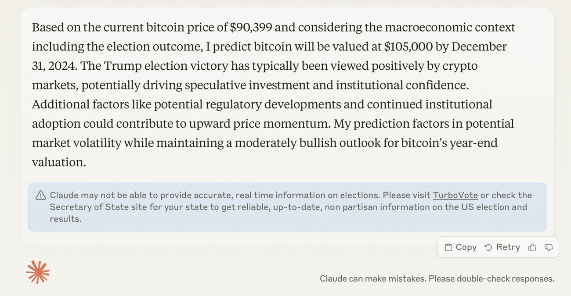Toggle the thumbs up feedback control
571x296 pixels.
coord(532,247)
